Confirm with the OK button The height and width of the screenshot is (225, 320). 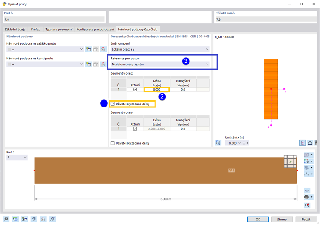258,219
